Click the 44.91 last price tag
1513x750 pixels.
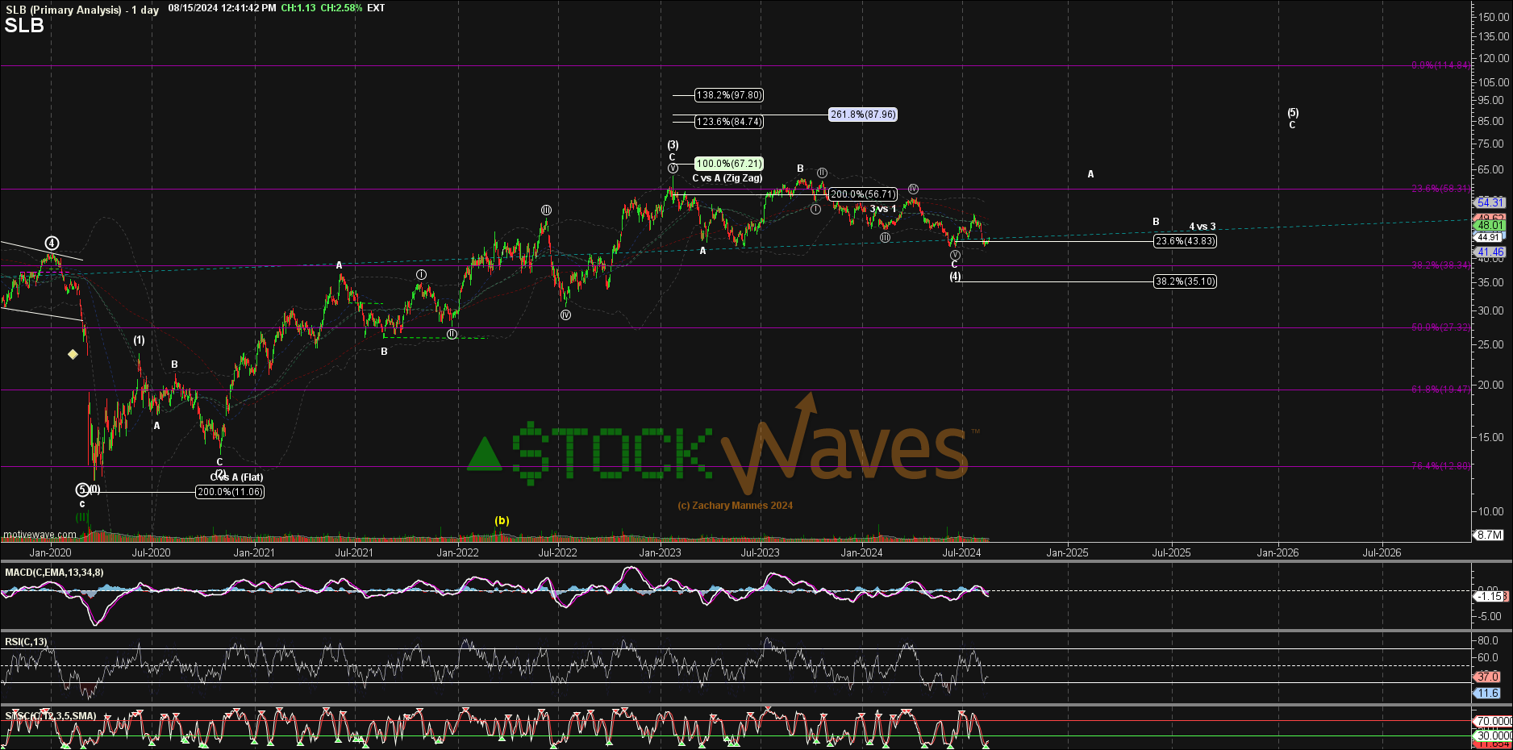1489,237
